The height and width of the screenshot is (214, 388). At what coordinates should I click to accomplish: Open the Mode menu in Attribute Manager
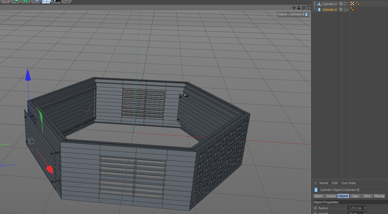pyautogui.click(x=324, y=183)
